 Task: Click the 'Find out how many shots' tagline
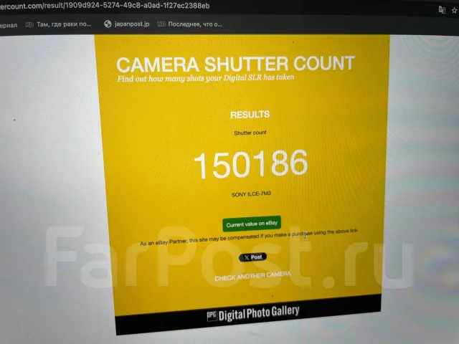coord(206,78)
